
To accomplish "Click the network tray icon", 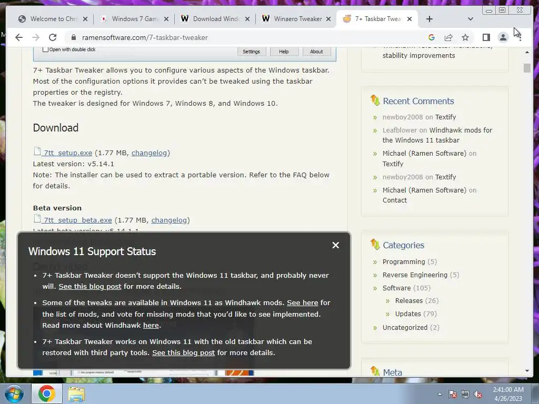I will coord(465,394).
